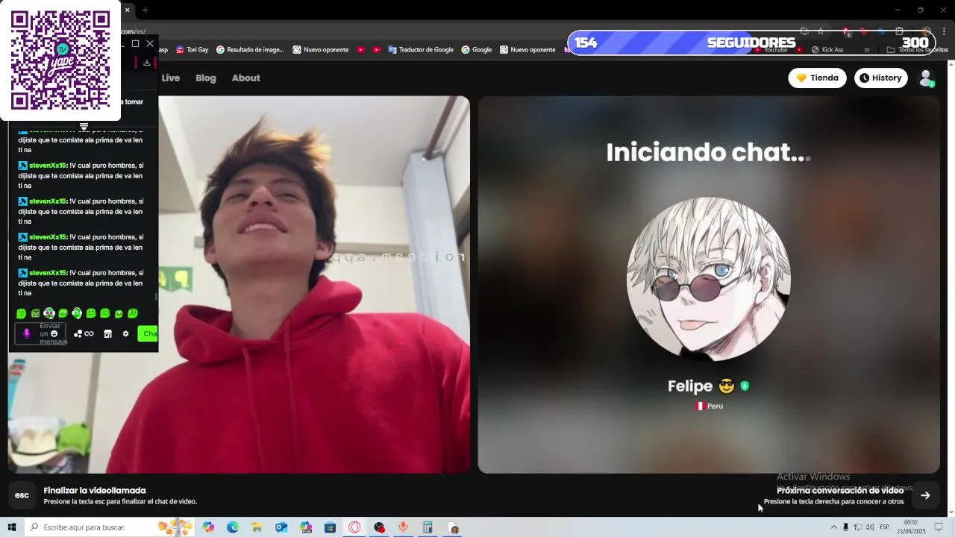Image resolution: width=955 pixels, height=537 pixels.
Task: Click the download icon in popout chat window
Action: click(x=147, y=63)
